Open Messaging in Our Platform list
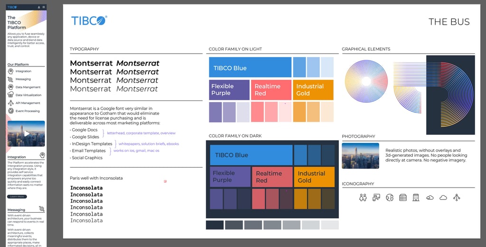Viewport: 486px width, 247px height. [x=23, y=79]
